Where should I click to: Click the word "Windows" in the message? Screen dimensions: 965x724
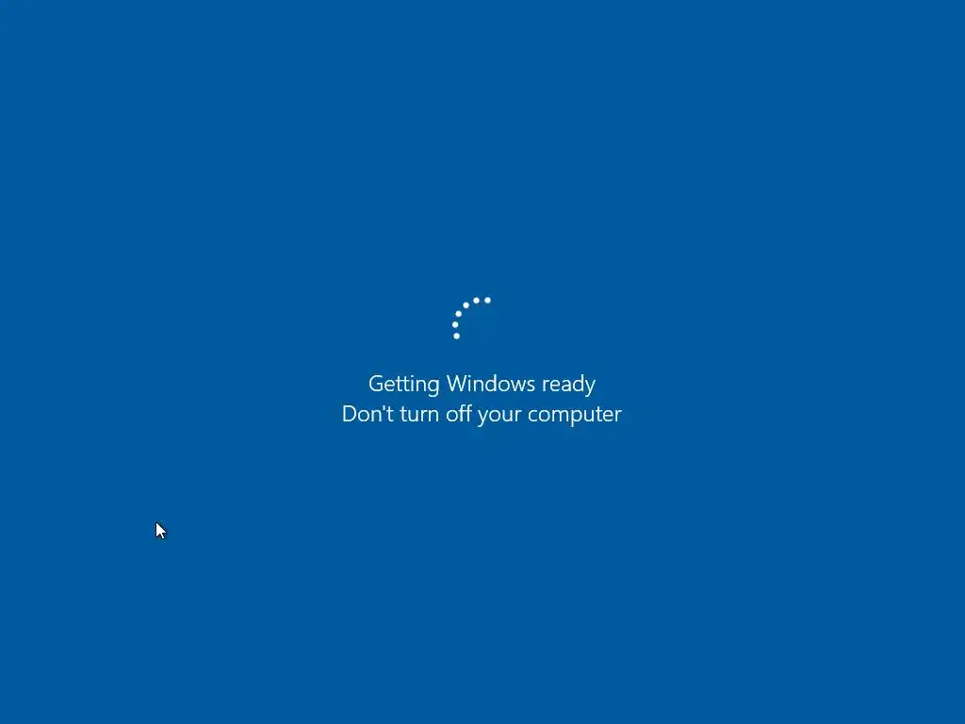pyautogui.click(x=491, y=384)
